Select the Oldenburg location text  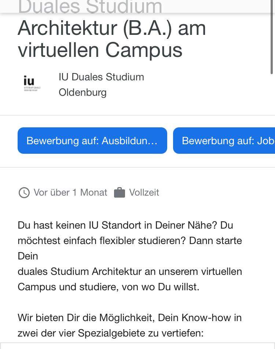pyautogui.click(x=82, y=92)
